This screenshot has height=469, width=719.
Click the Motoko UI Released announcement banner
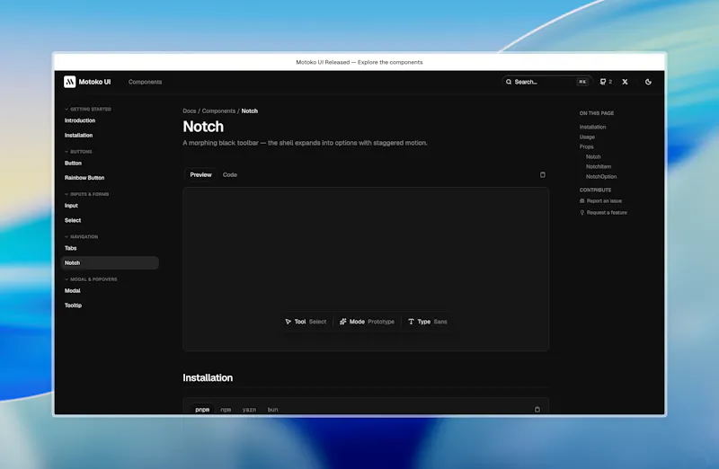click(x=359, y=62)
